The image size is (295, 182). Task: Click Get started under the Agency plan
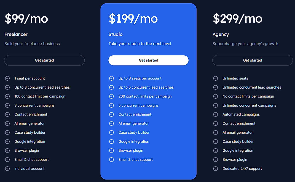point(252,60)
